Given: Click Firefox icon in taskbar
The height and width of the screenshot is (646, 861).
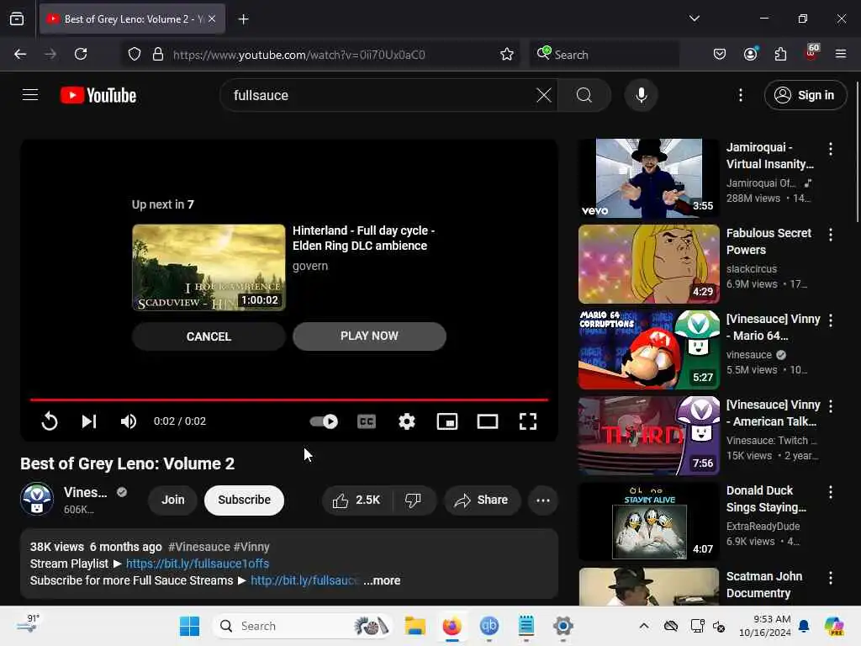Looking at the screenshot, I should pos(452,626).
